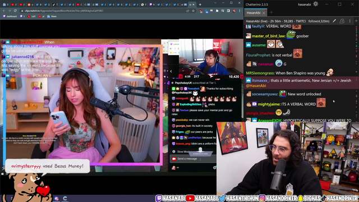Open the hasanabi account switcher in Chatterino
This screenshot has width=359, height=202.
pyautogui.click(x=304, y=4)
